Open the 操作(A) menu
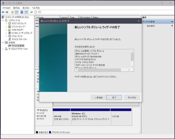The height and width of the screenshot is (139, 175). click(16, 8)
